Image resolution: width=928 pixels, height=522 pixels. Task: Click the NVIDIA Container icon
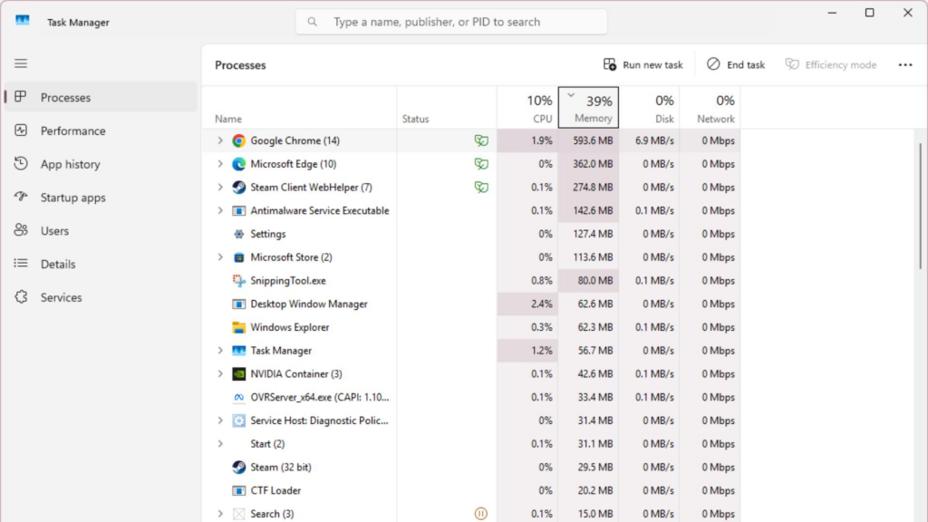click(238, 374)
